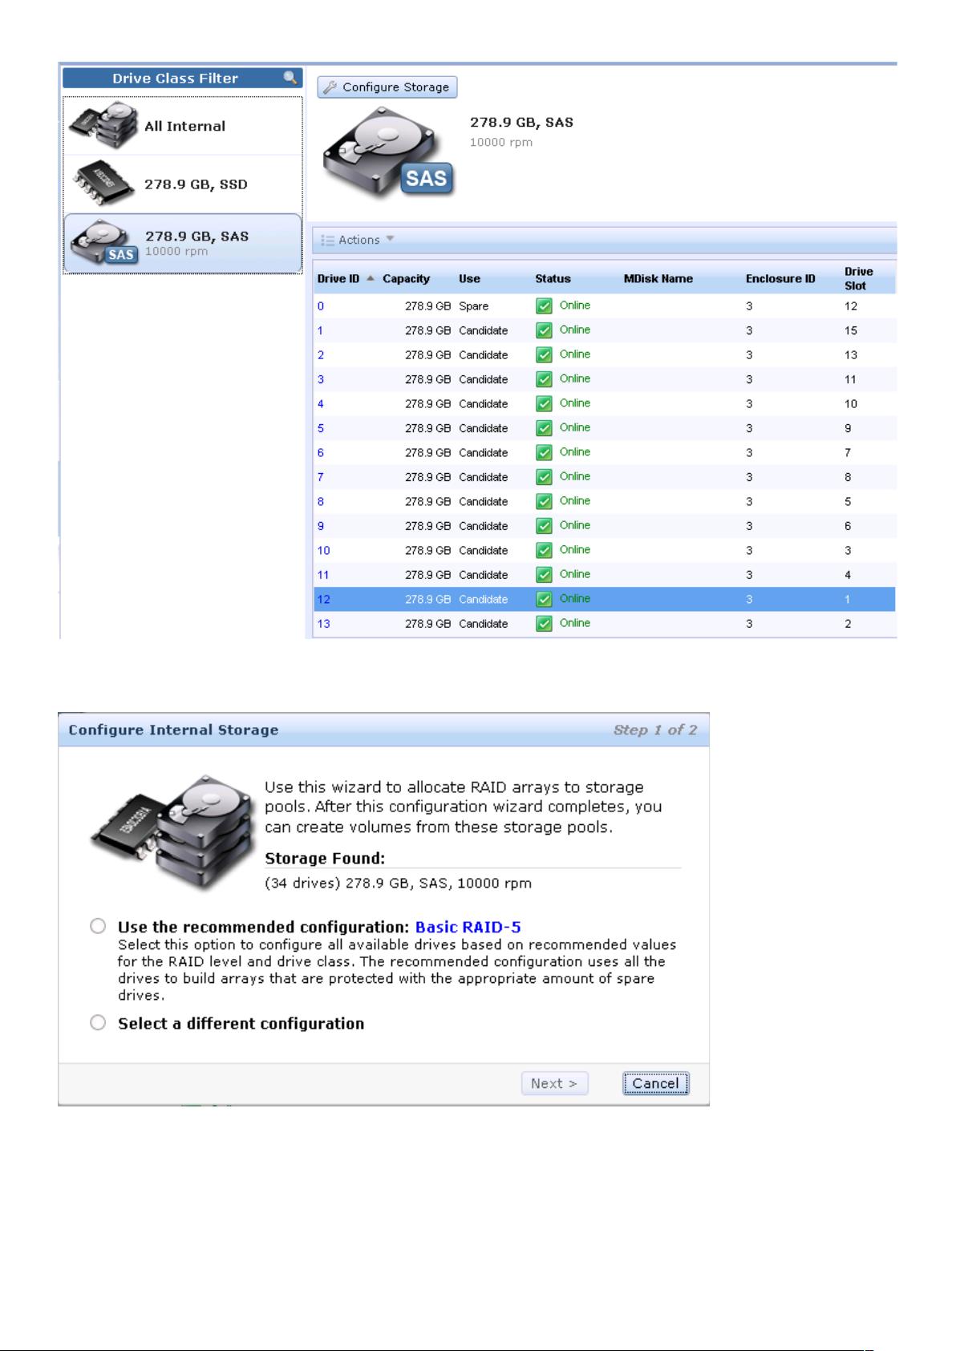Click the Online status check icon for drive 6
This screenshot has height=1351, width=956.
544,452
